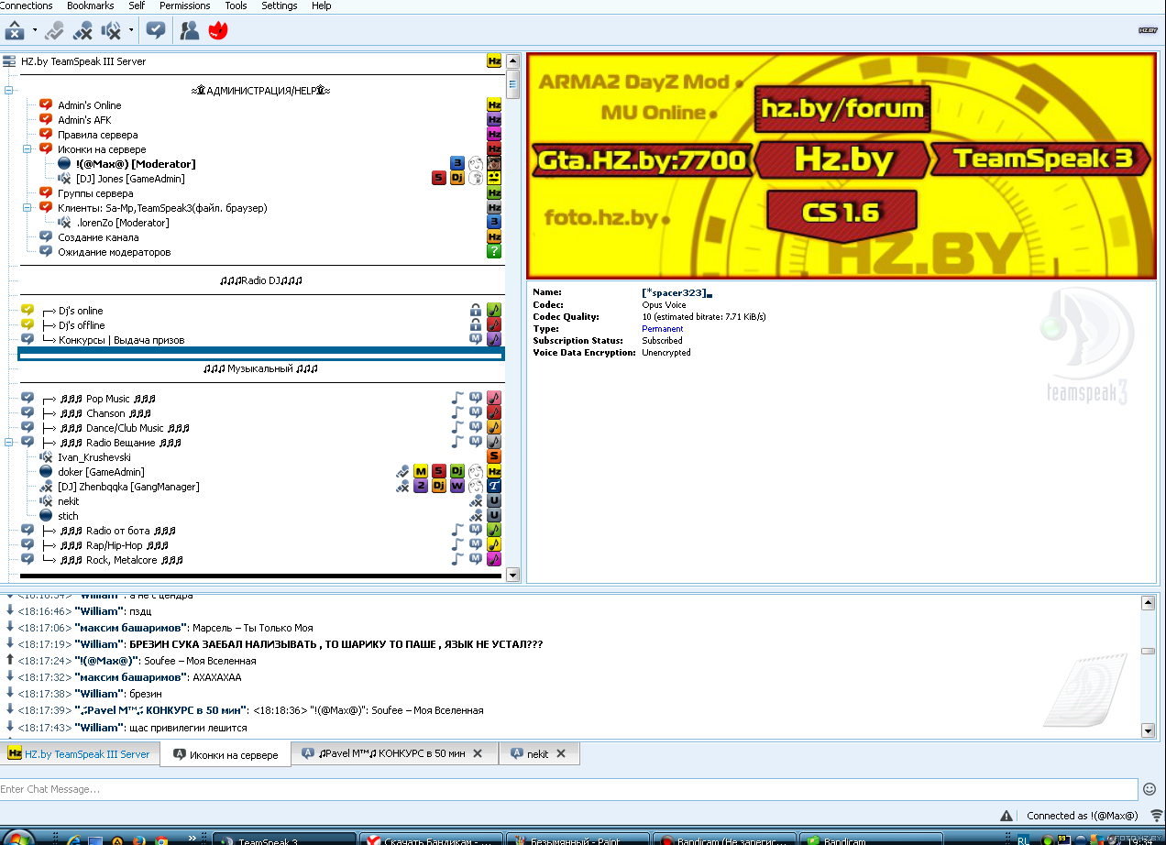
Task: Open the Tools menu
Action: pos(236,5)
